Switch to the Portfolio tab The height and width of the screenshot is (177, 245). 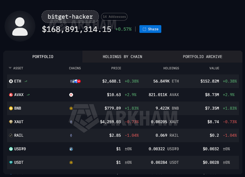click(x=43, y=57)
